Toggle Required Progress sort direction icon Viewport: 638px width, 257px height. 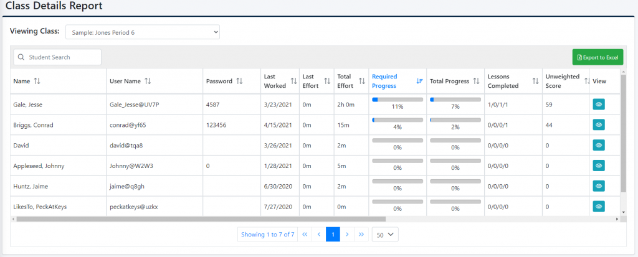click(419, 81)
